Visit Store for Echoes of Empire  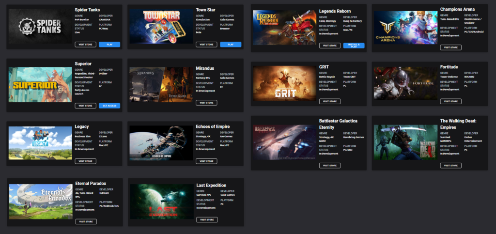206,161
